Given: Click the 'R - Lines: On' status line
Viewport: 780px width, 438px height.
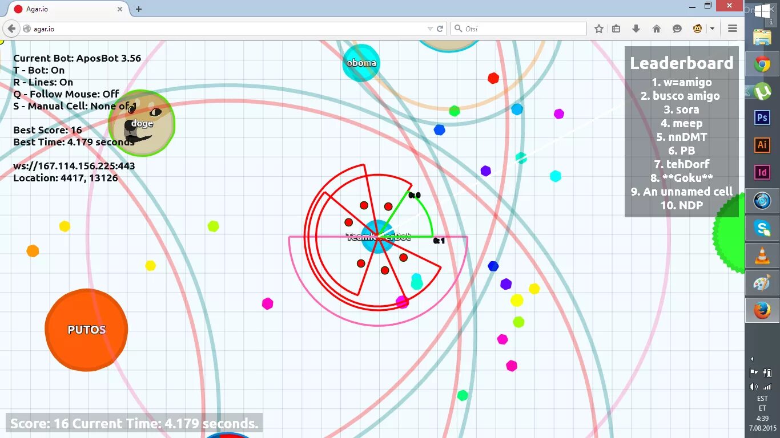Looking at the screenshot, I should click(43, 82).
